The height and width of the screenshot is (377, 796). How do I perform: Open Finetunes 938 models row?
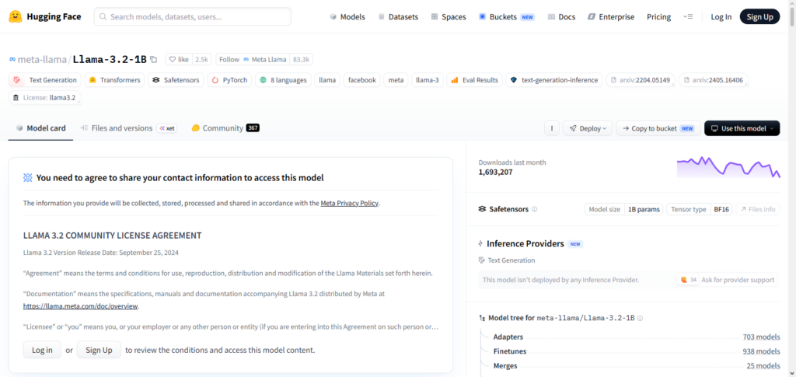pos(637,351)
